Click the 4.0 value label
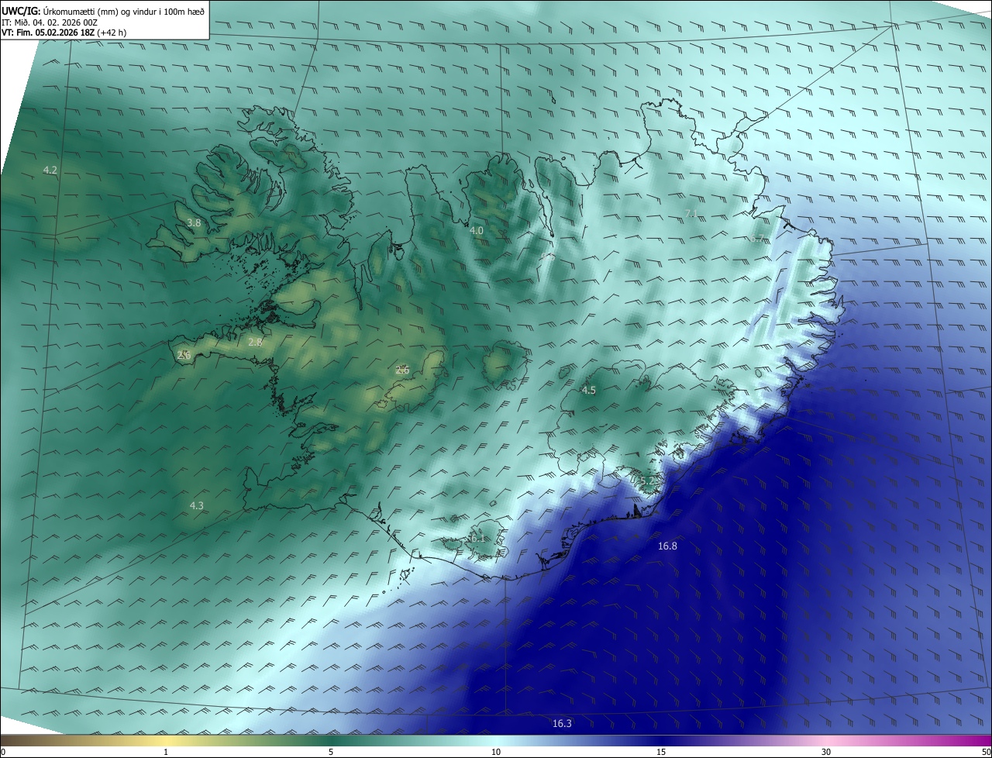Screen dimensions: 992x758 click(x=476, y=230)
